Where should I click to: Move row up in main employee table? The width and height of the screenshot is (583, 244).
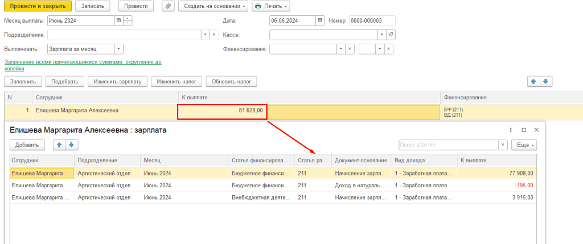tap(533, 82)
